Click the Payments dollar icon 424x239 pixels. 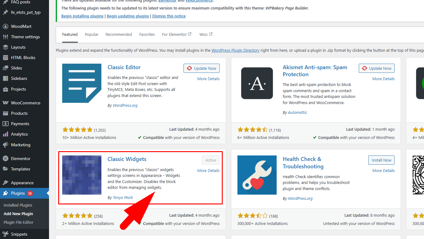tap(6, 124)
